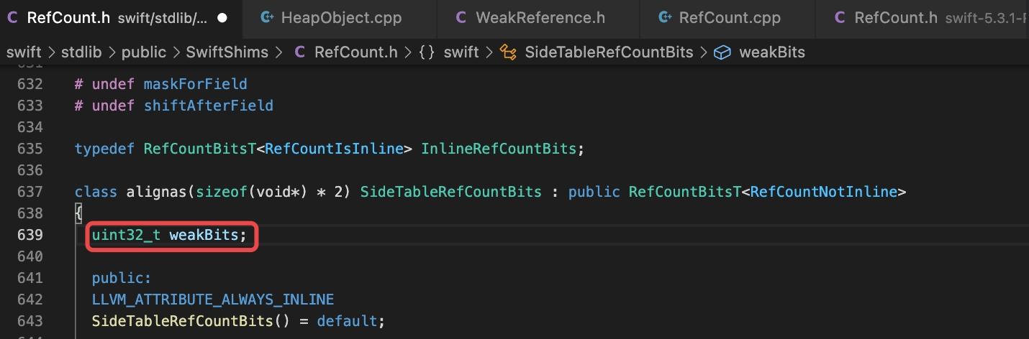Click the C icon beside RefCount.h in breadcrumb

(300, 52)
